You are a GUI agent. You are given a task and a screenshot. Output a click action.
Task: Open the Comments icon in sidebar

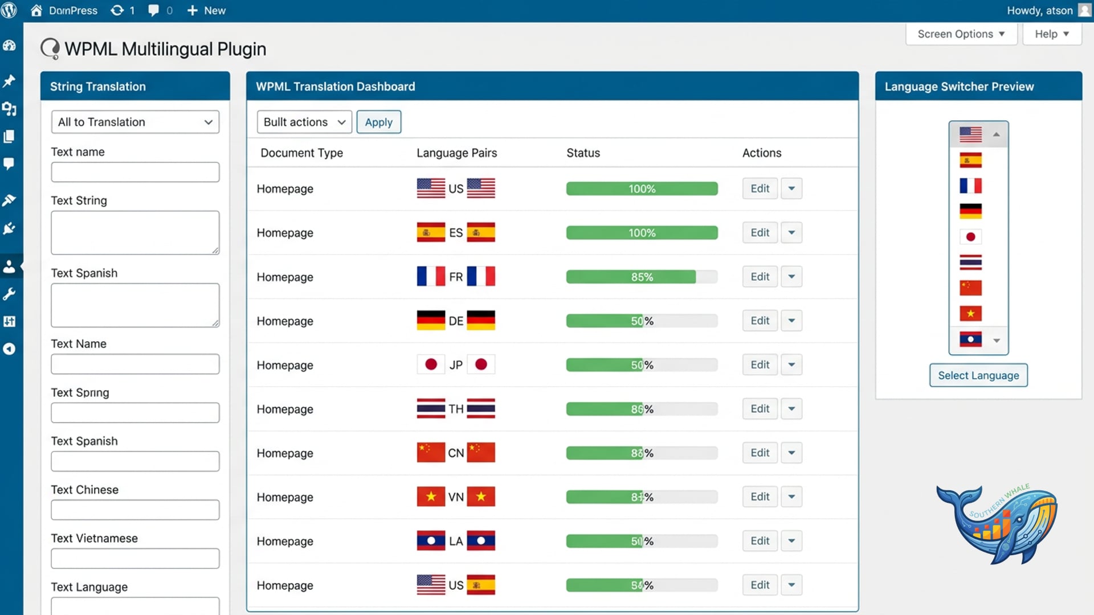tap(9, 164)
